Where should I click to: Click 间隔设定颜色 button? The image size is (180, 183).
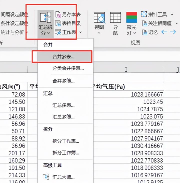(x=14, y=14)
